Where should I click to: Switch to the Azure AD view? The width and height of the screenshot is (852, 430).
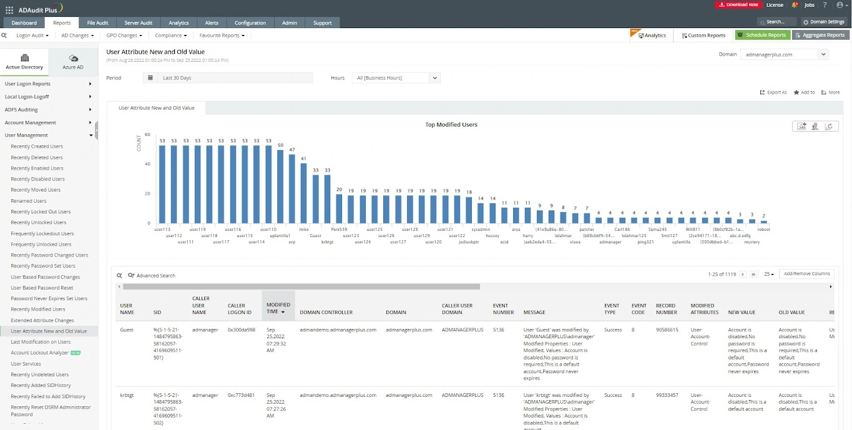pyautogui.click(x=73, y=62)
